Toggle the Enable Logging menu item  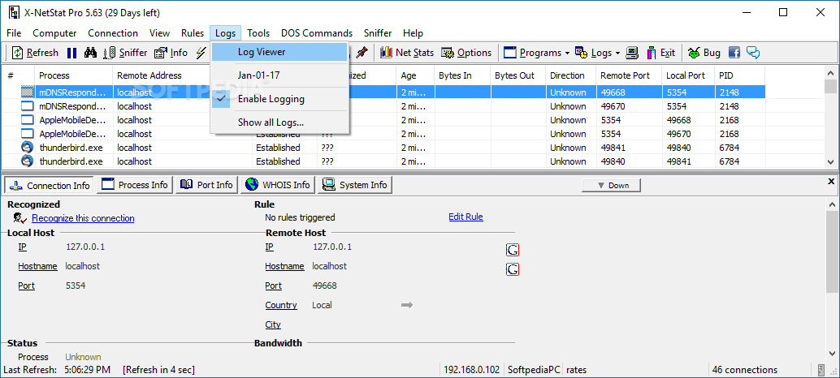pyautogui.click(x=279, y=99)
